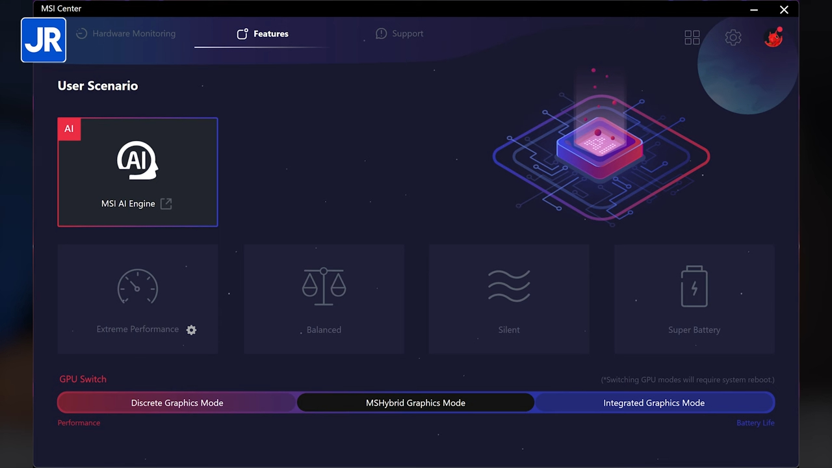Click the MSI AI Engine external link icon
Image resolution: width=832 pixels, height=468 pixels.
pyautogui.click(x=166, y=203)
